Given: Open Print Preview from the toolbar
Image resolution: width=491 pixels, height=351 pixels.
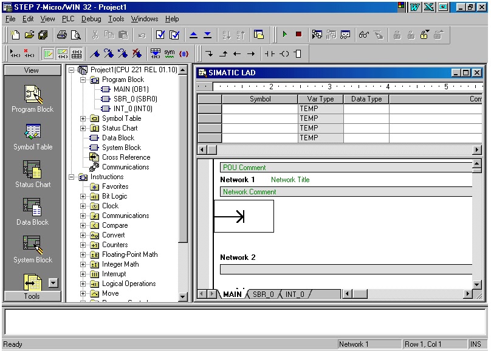Looking at the screenshot, I should pyautogui.click(x=76, y=35).
